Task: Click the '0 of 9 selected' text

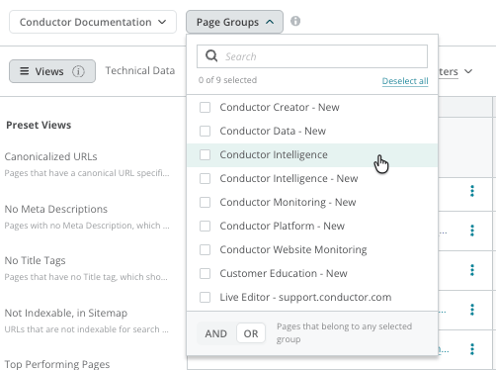Action: point(227,80)
